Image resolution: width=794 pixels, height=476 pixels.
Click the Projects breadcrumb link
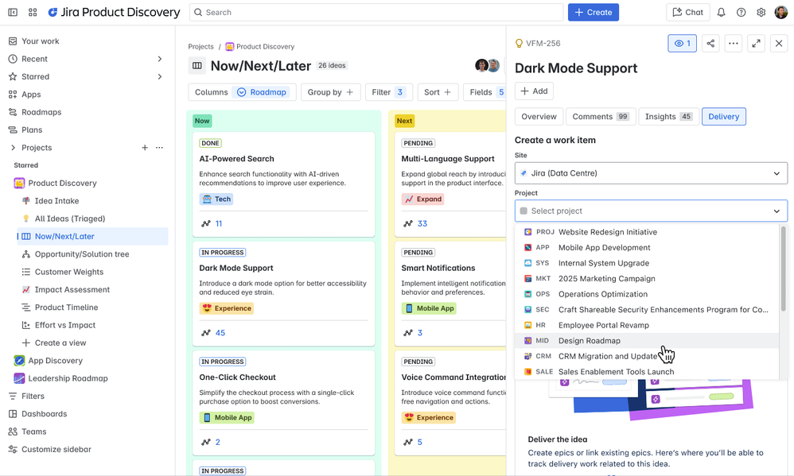click(x=200, y=47)
